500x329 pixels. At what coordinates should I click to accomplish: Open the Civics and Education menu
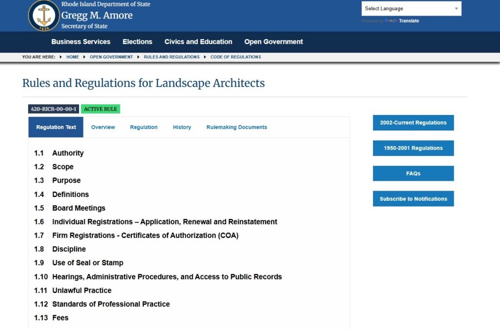(x=198, y=42)
